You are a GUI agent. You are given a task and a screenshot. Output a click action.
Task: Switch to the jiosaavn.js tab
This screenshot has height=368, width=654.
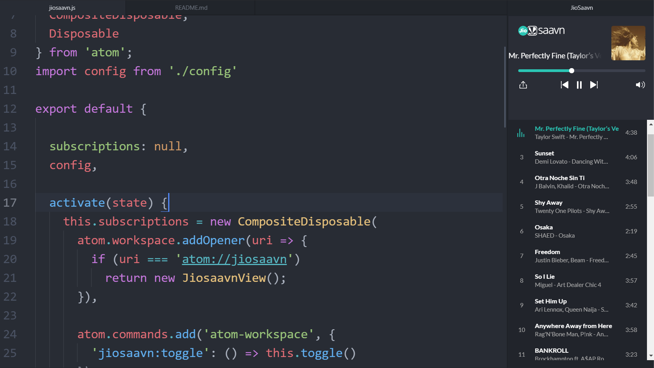point(62,8)
